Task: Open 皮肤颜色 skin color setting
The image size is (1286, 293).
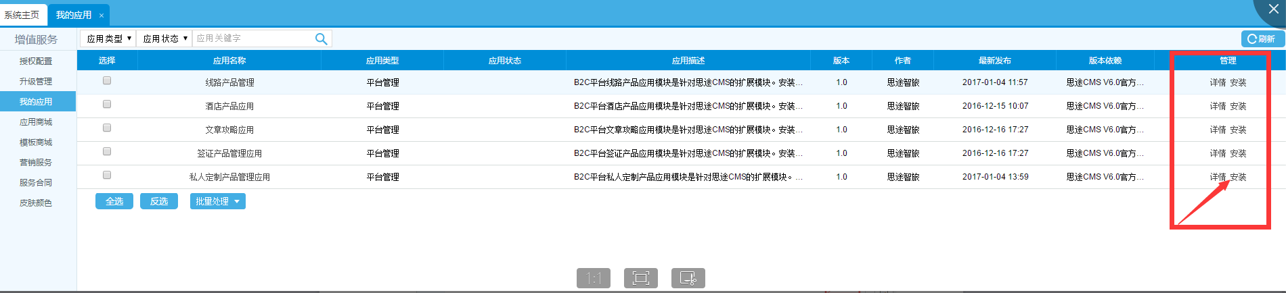Action: [36, 203]
